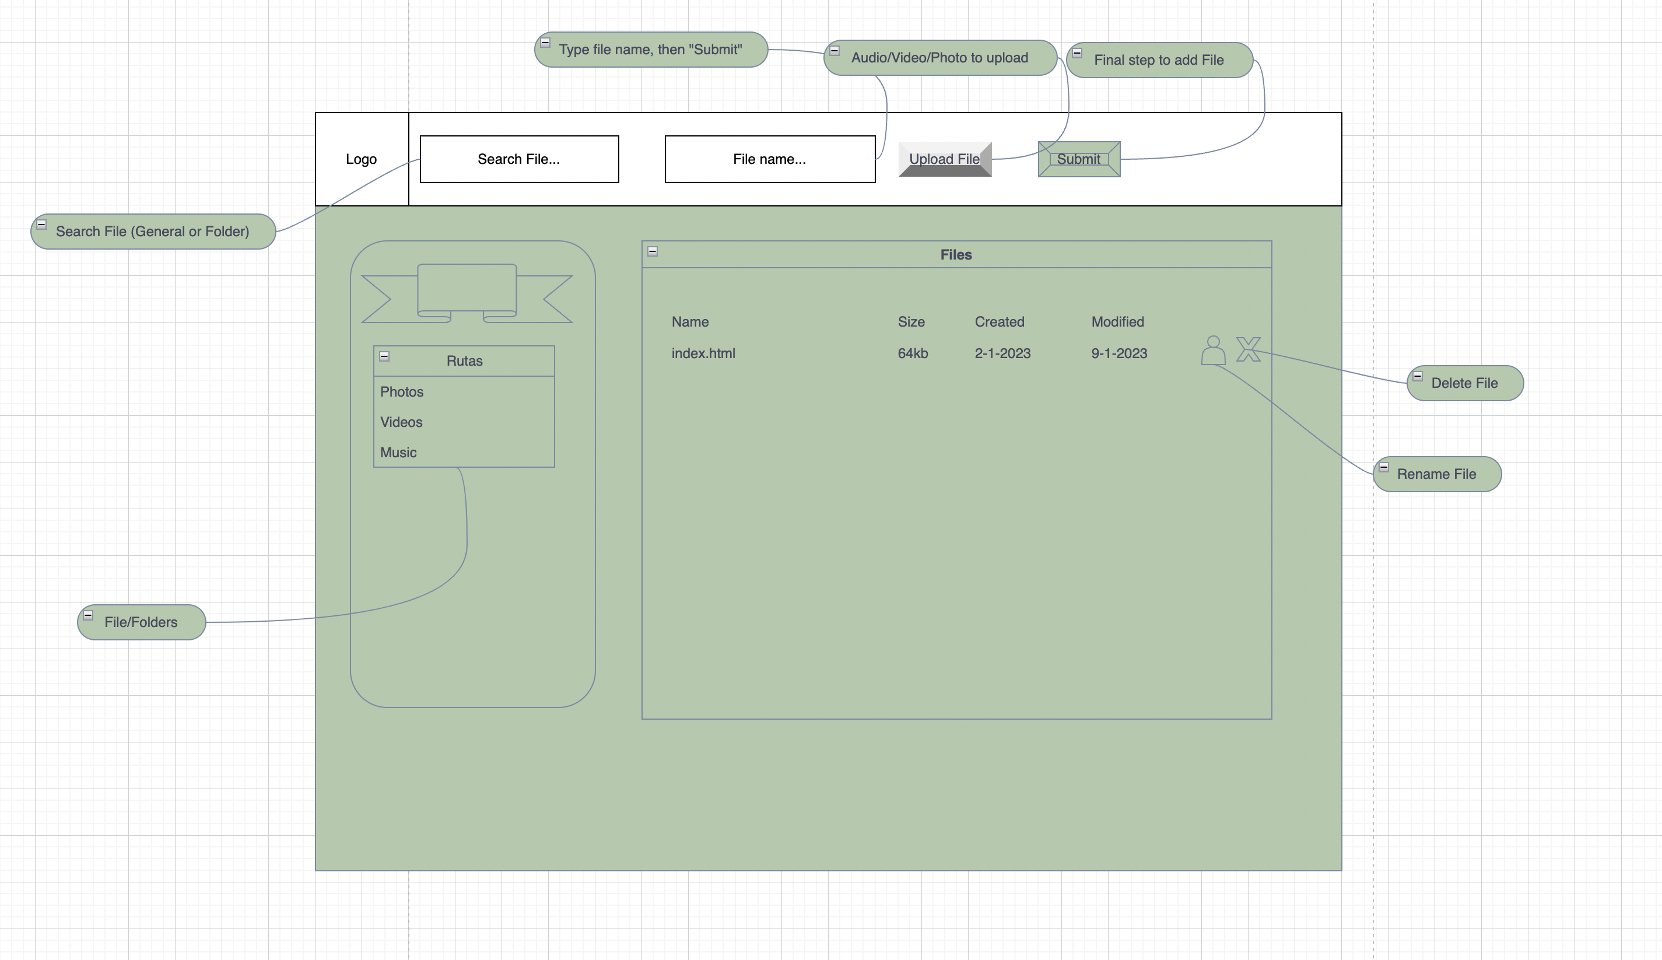The width and height of the screenshot is (1662, 960).
Task: Select Videos in the Rutas list
Action: coord(401,422)
